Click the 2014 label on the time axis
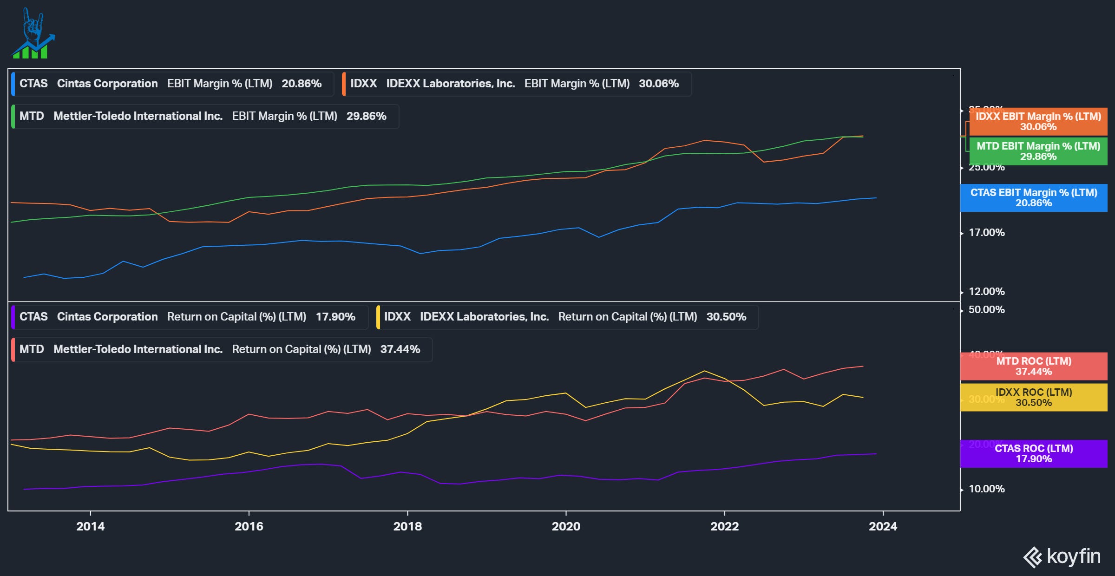The width and height of the screenshot is (1115, 576). 91,527
